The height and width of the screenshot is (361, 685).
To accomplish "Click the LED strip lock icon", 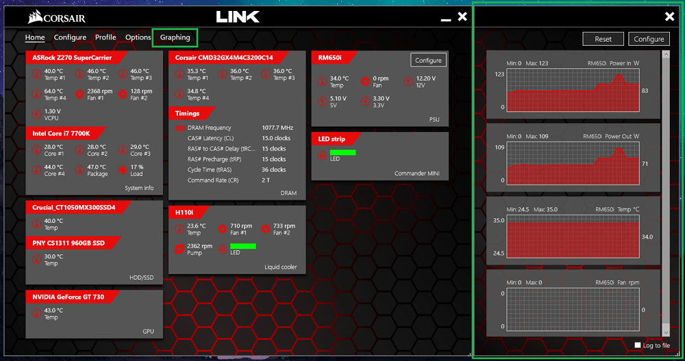I will click(x=323, y=155).
